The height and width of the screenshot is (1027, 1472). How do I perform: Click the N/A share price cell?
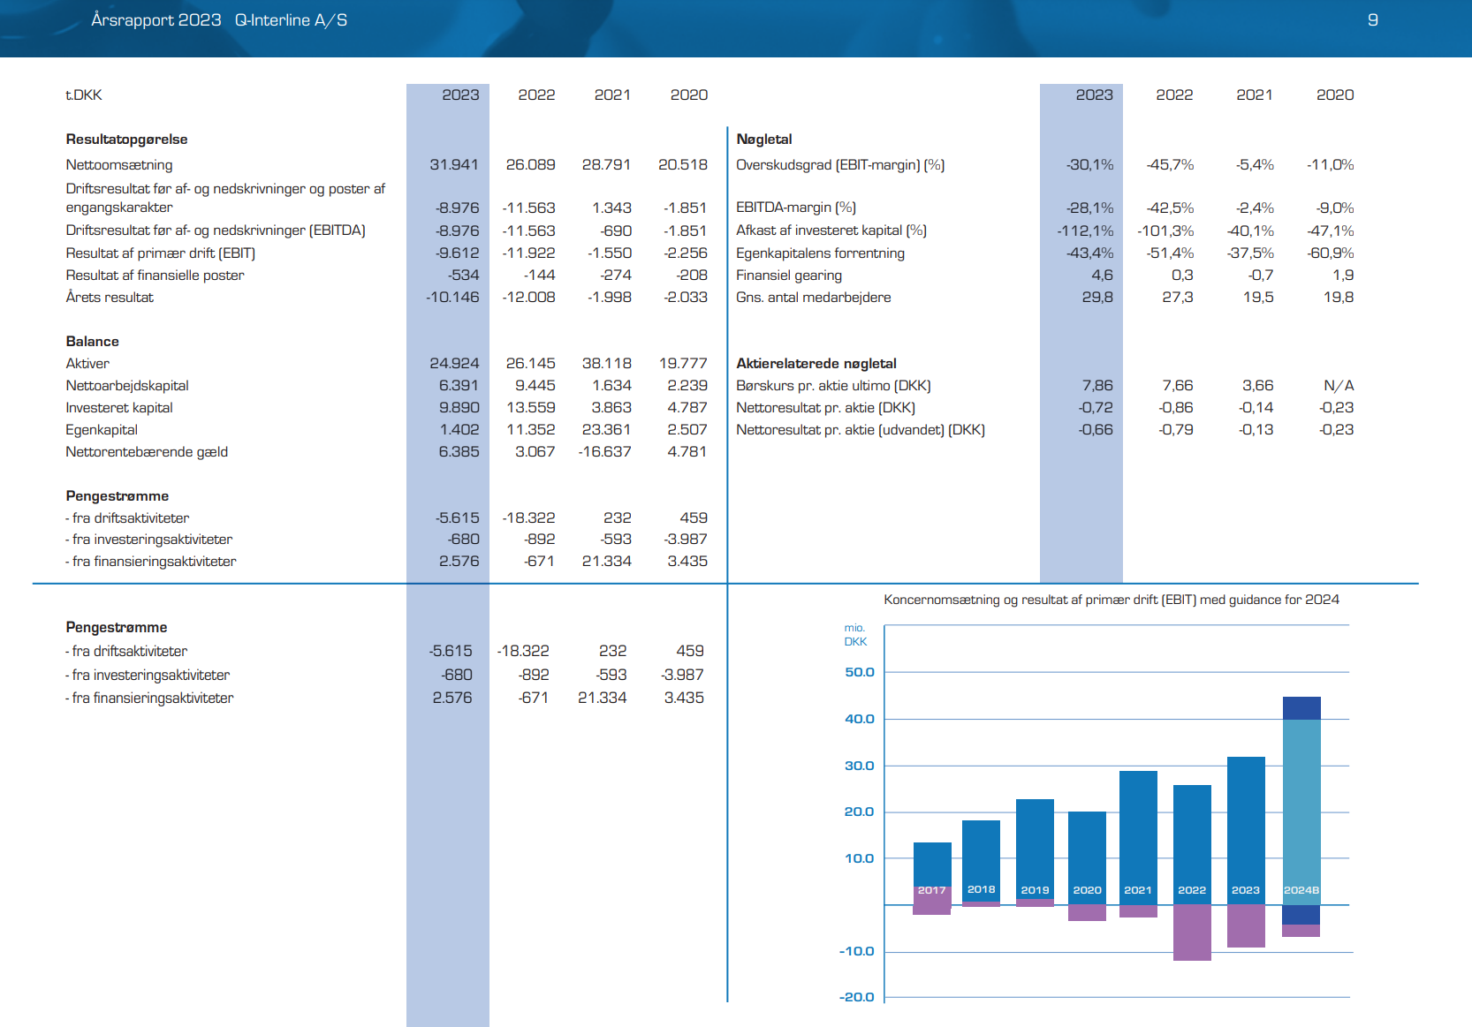click(1339, 385)
